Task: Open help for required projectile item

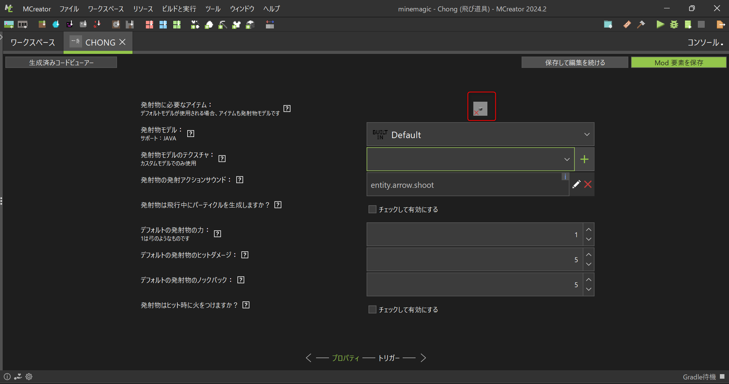Action: tap(287, 109)
